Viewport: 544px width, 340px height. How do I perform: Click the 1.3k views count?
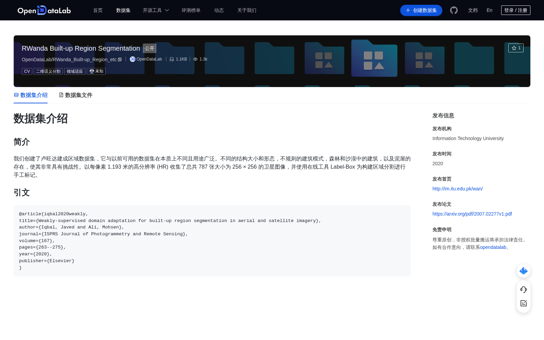203,59
